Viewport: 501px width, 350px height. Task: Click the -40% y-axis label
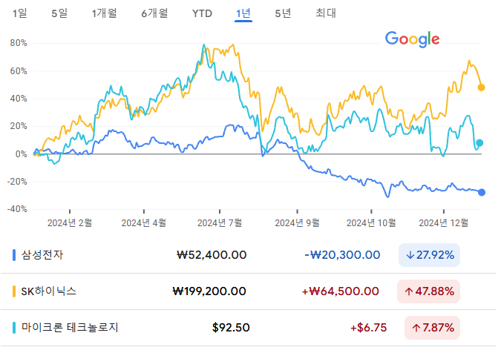[x=17, y=209]
